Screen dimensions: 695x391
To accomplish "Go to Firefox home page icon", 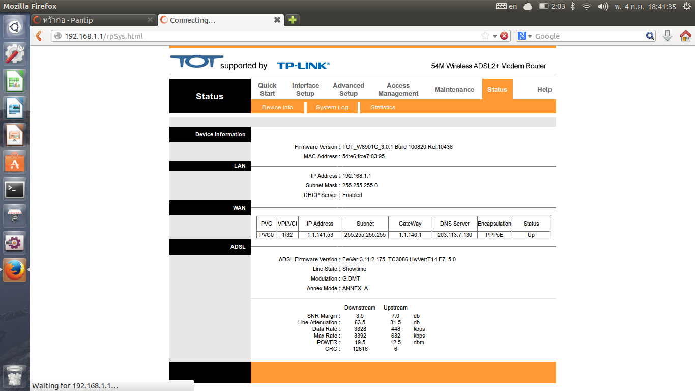I will tap(685, 36).
